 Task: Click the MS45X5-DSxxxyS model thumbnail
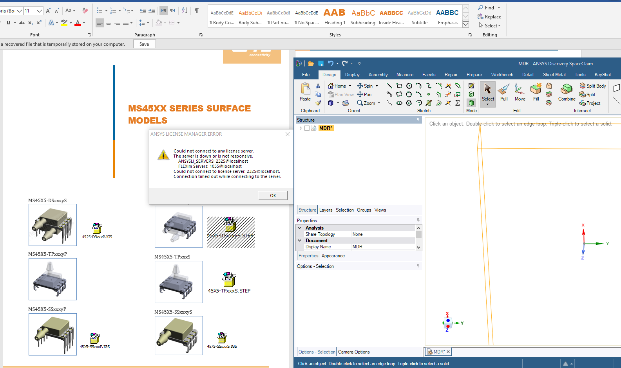point(53,225)
